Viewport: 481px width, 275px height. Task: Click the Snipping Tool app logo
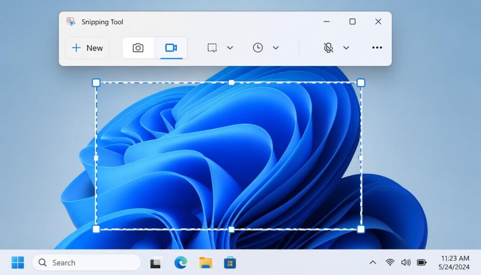(x=71, y=22)
